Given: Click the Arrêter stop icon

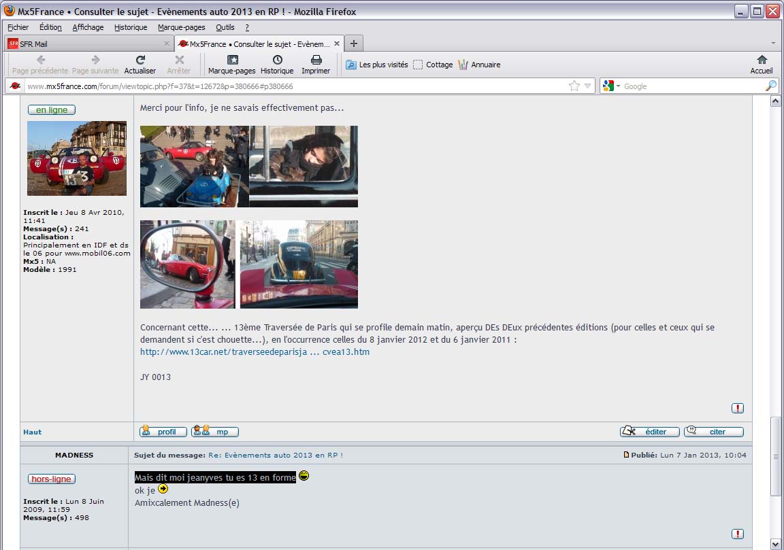Looking at the screenshot, I should point(178,65).
